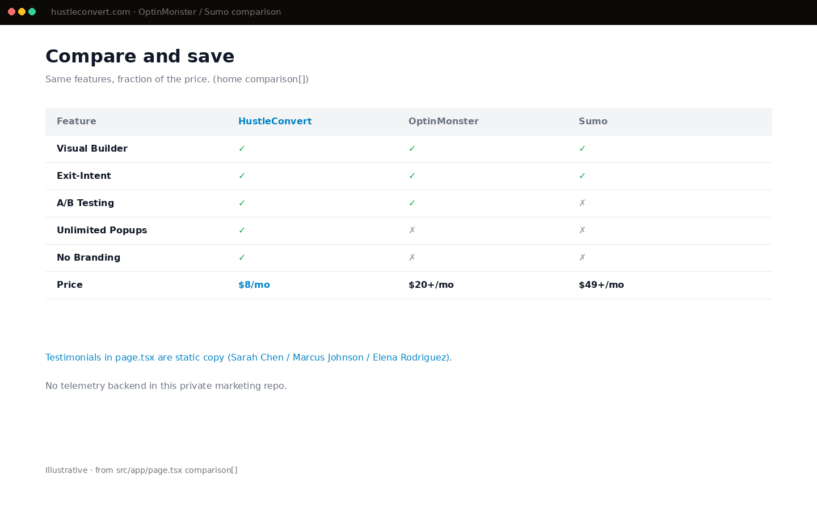The width and height of the screenshot is (817, 511).
Task: Select the Price row label
Action: (70, 285)
